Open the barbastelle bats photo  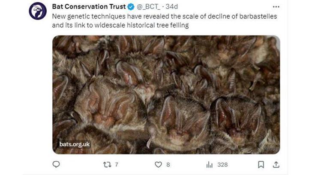pos(166,94)
